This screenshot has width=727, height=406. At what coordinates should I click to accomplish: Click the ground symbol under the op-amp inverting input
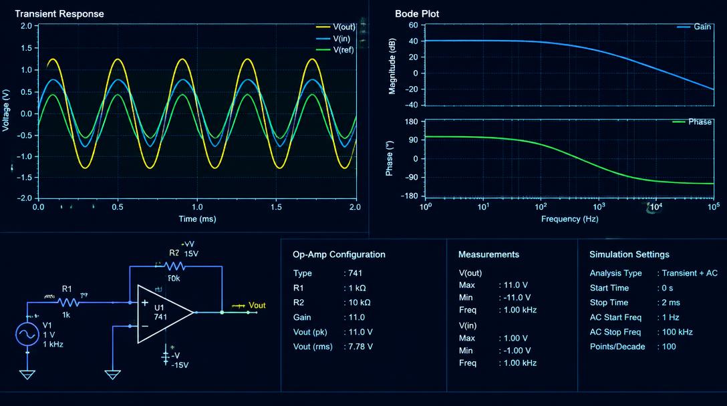click(x=112, y=374)
